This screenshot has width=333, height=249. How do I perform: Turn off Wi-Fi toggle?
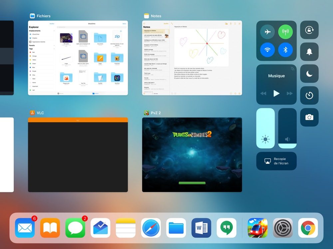tap(267, 50)
